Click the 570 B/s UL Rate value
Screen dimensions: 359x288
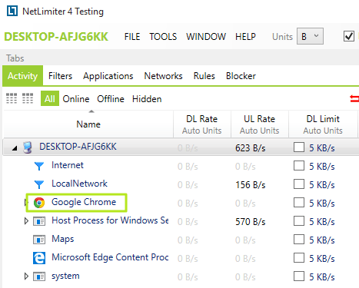pyautogui.click(x=251, y=222)
